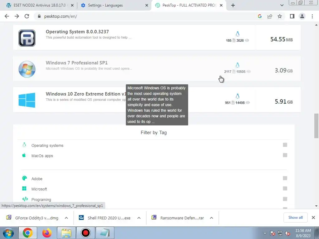Select the PeskTop browser tab
The width and height of the screenshot is (319, 239).
188,5
